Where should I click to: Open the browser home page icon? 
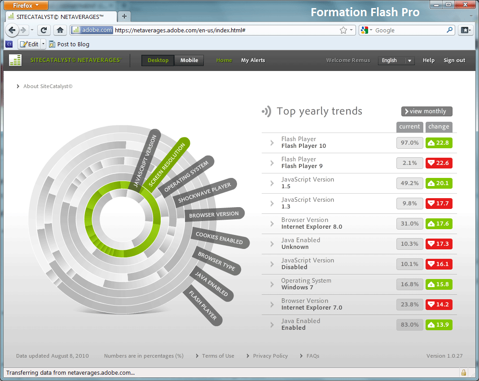click(60, 30)
